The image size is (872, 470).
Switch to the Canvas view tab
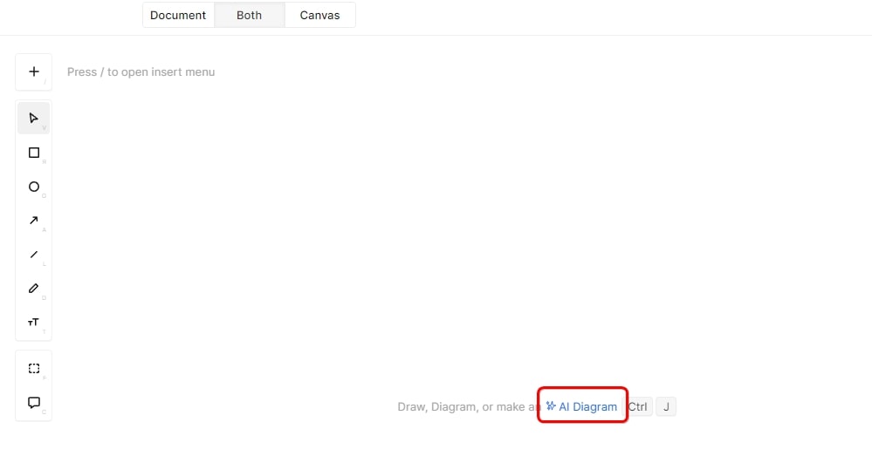319,15
